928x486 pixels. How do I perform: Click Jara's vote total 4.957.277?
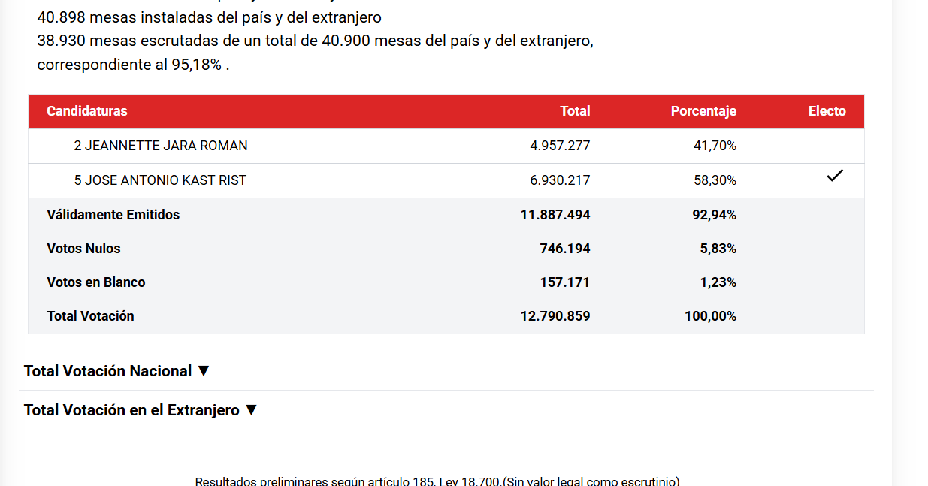pyautogui.click(x=560, y=146)
